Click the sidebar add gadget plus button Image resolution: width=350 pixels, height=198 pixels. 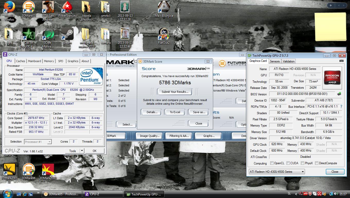pos(330,5)
